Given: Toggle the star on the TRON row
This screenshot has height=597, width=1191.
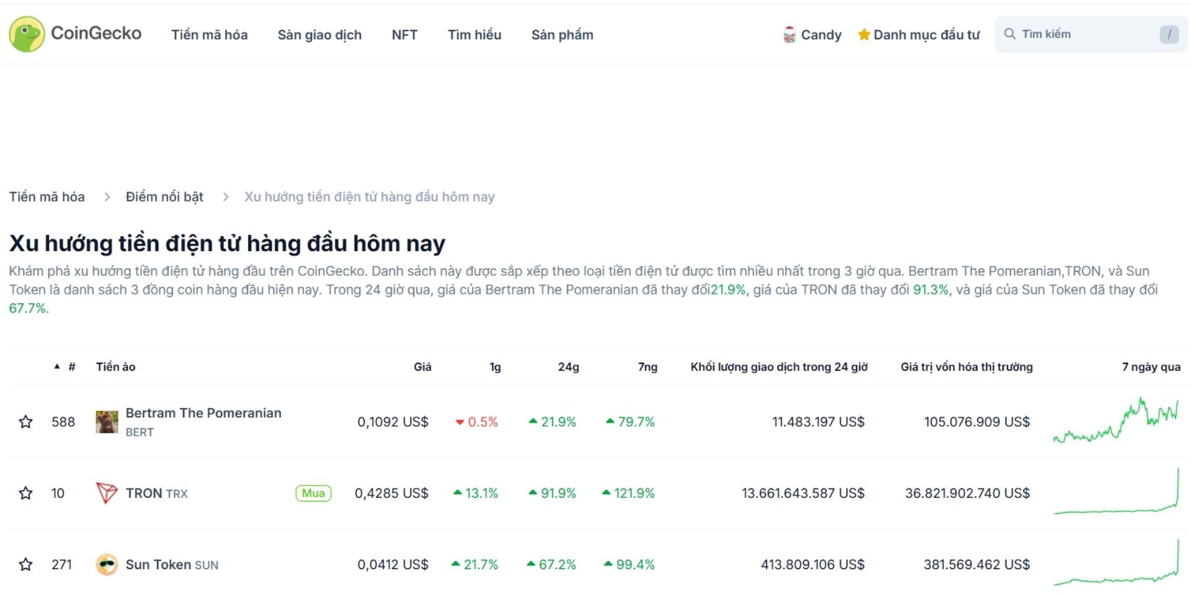Looking at the screenshot, I should (26, 493).
